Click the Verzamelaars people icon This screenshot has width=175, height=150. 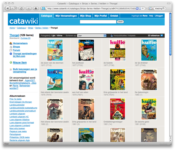[11, 43]
